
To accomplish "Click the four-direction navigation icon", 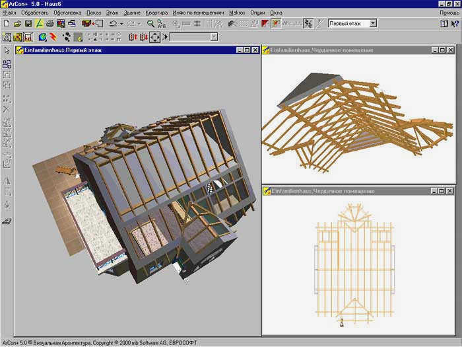I will click(x=154, y=37).
